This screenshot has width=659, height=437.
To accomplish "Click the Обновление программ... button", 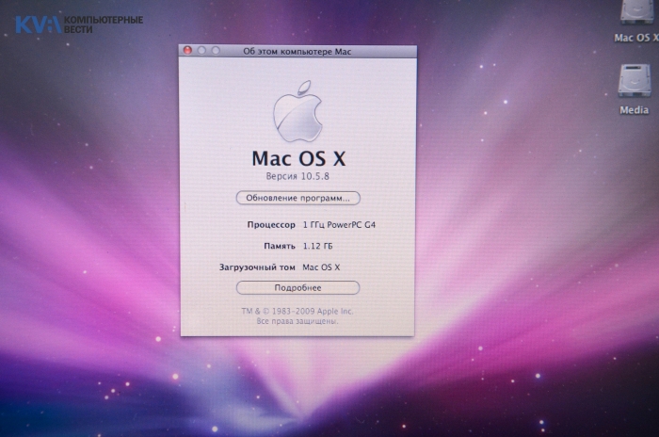I will pos(298,198).
